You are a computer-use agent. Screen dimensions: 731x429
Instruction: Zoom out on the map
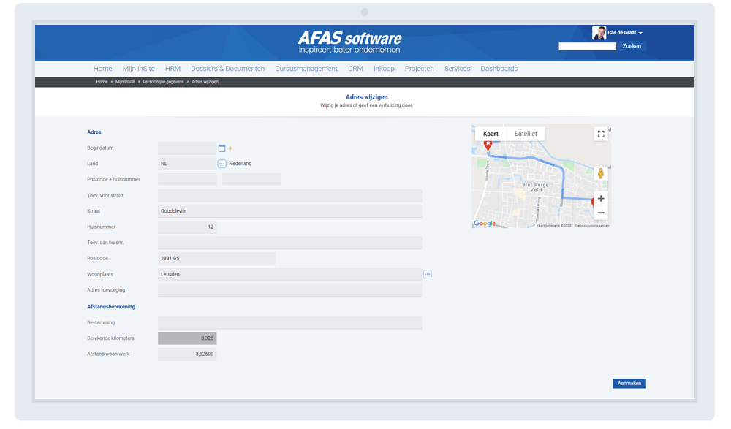pyautogui.click(x=601, y=213)
